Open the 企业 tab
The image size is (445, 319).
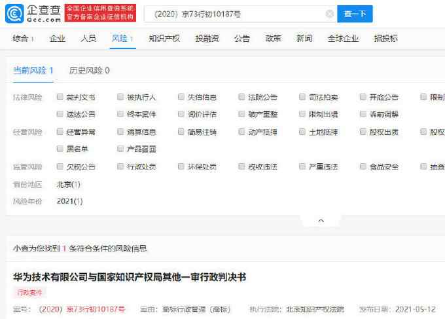(x=58, y=39)
